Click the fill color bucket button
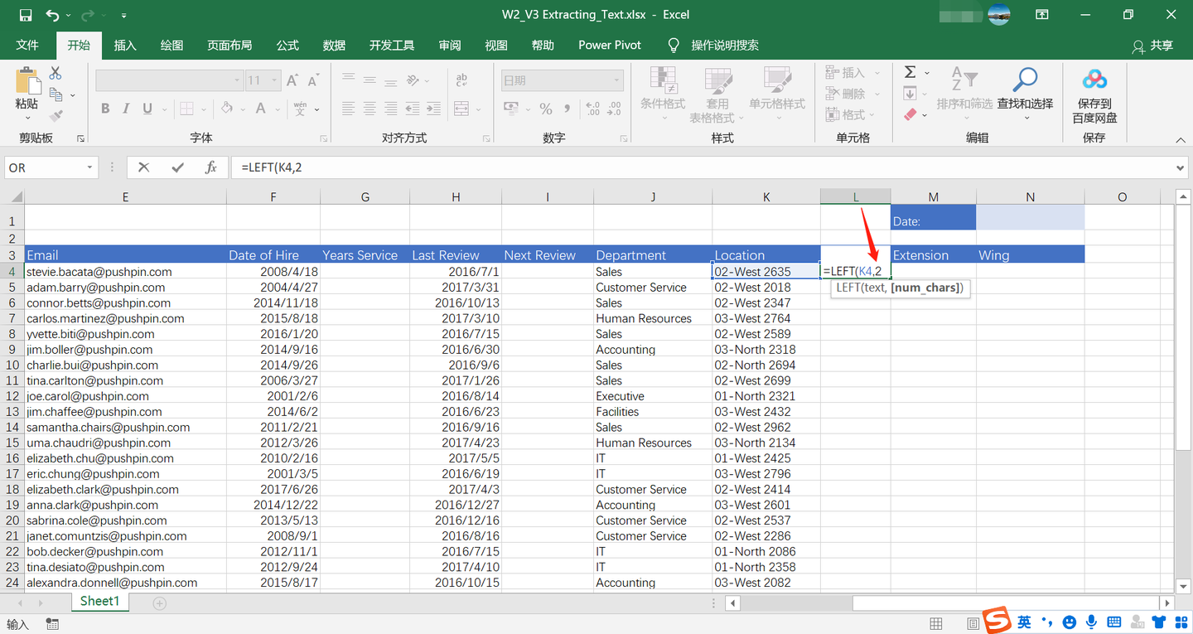Image resolution: width=1193 pixels, height=634 pixels. pos(226,109)
